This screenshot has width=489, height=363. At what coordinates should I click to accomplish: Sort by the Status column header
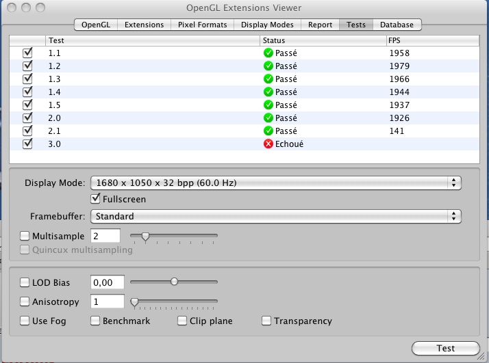click(x=323, y=40)
